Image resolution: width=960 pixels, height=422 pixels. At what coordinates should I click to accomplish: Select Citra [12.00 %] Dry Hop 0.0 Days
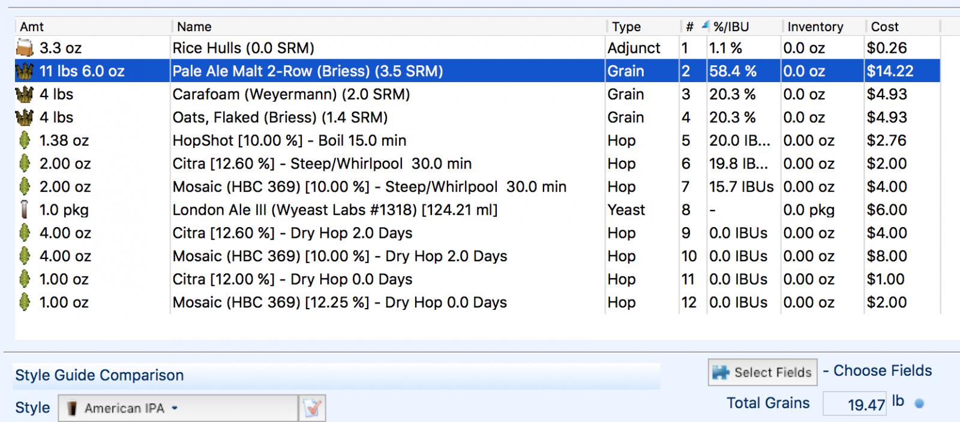(x=478, y=279)
